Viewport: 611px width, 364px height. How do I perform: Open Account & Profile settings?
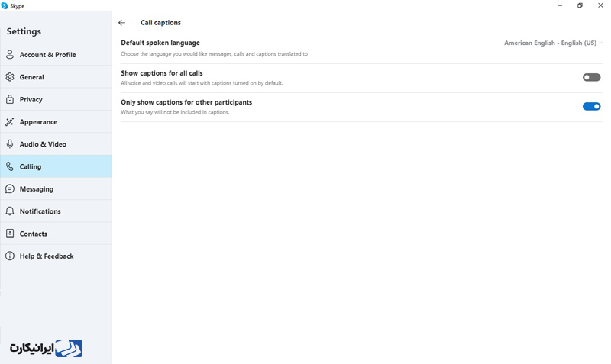pyautogui.click(x=56, y=54)
